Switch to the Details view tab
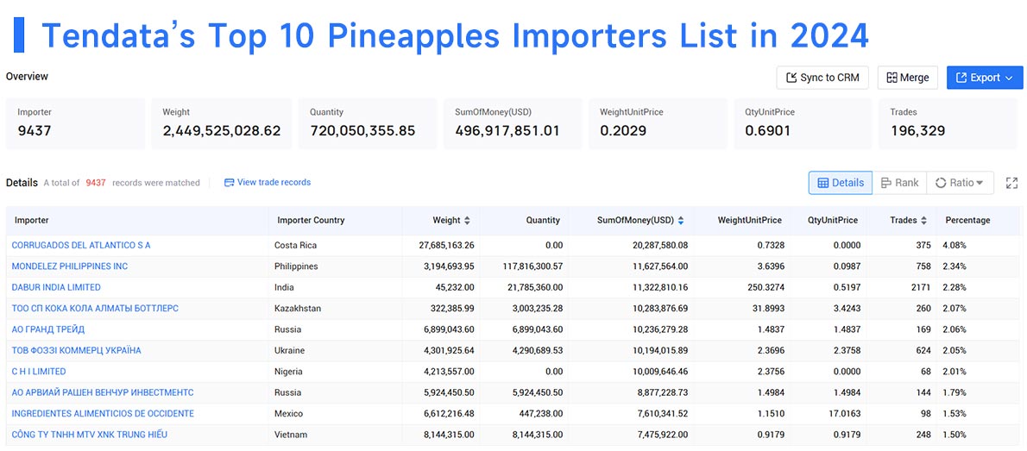The height and width of the screenshot is (451, 1027). click(x=841, y=183)
